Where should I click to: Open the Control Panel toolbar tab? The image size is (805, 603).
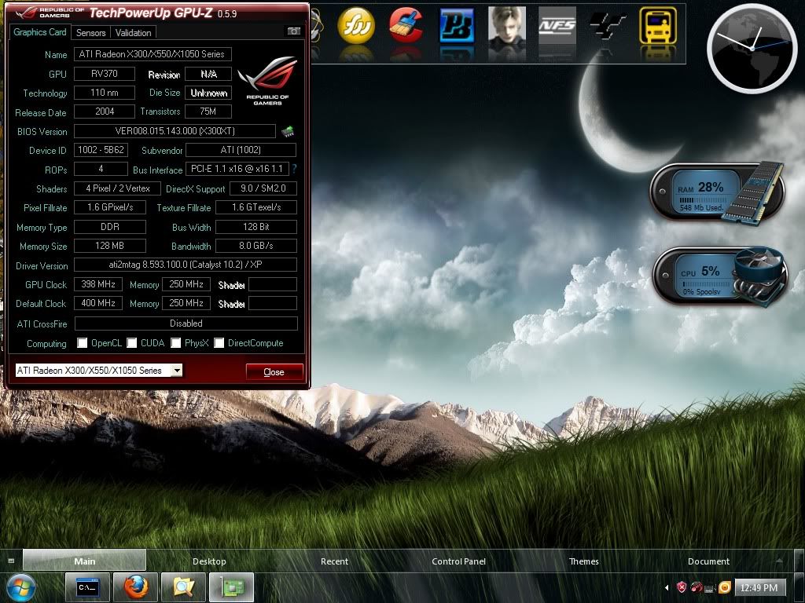point(458,561)
